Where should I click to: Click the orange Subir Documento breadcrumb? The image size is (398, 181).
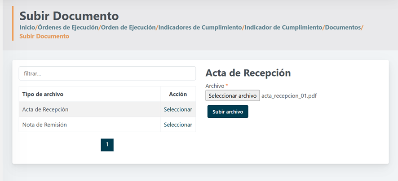44,36
